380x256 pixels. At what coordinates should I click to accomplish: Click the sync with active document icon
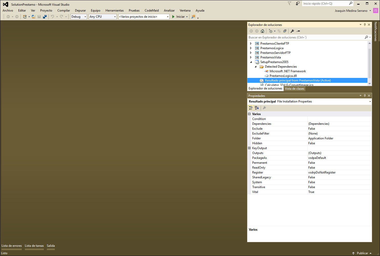pyautogui.click(x=279, y=31)
